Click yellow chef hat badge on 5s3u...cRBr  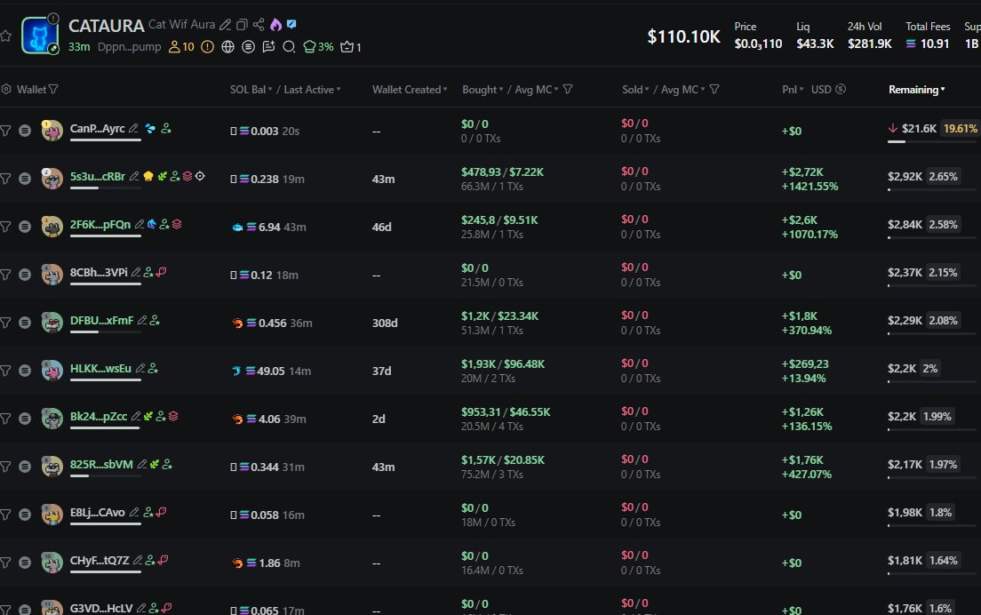pos(148,177)
